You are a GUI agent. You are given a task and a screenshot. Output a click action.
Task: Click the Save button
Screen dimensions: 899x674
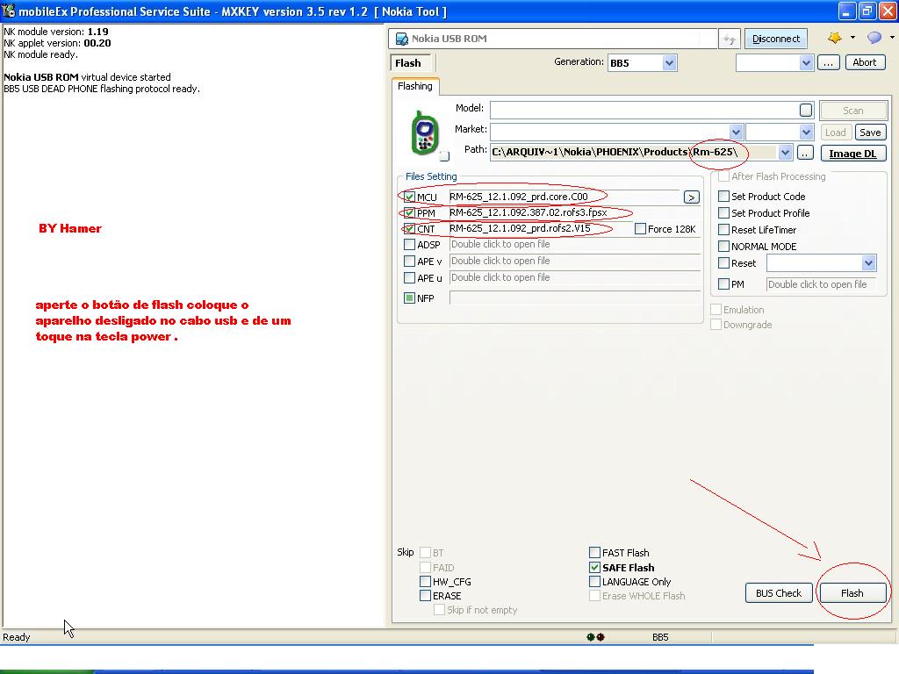(x=870, y=133)
